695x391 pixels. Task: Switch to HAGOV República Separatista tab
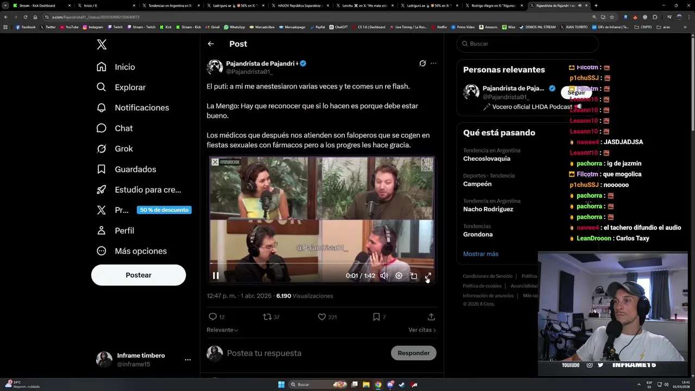[x=300, y=5]
